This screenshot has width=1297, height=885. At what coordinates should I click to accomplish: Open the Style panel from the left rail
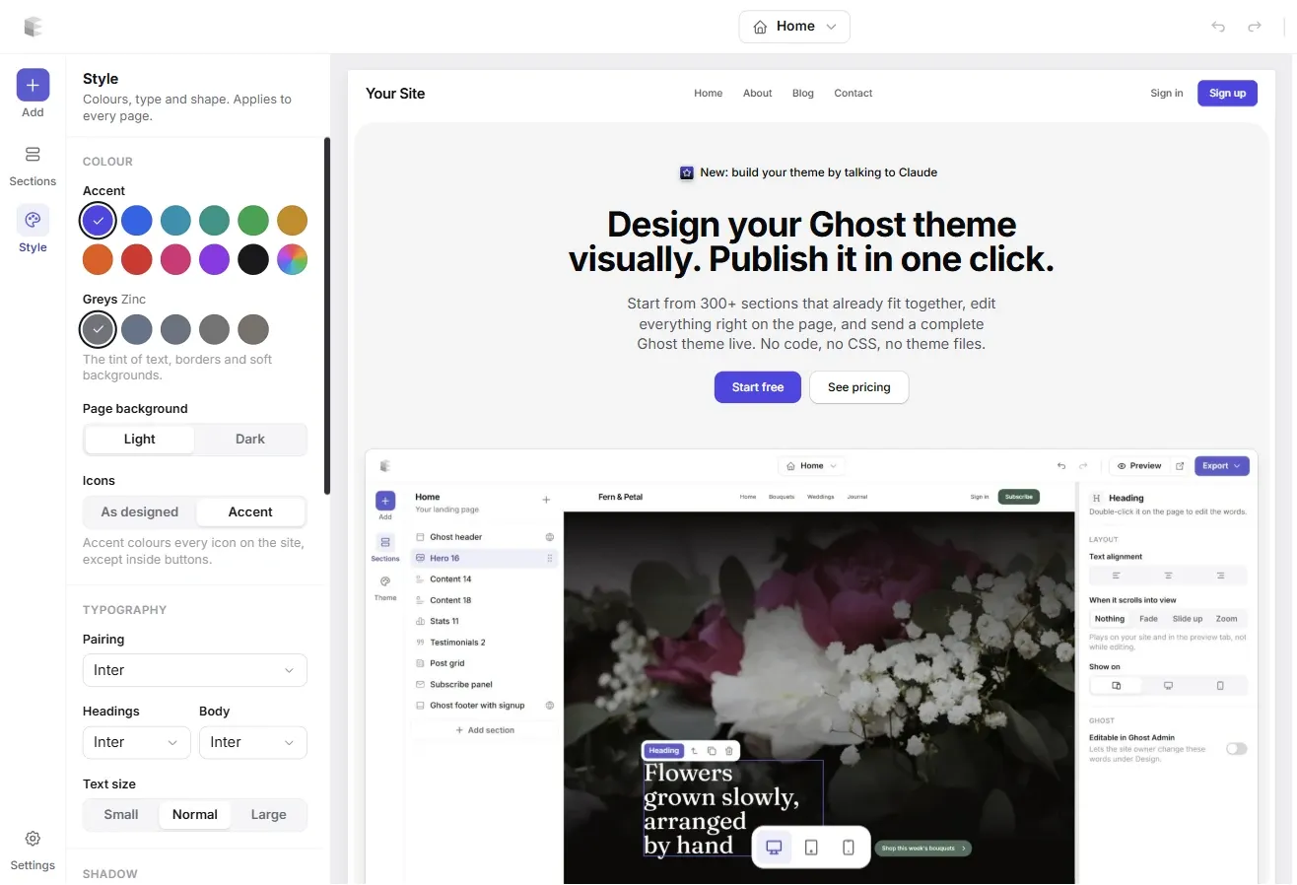(33, 230)
